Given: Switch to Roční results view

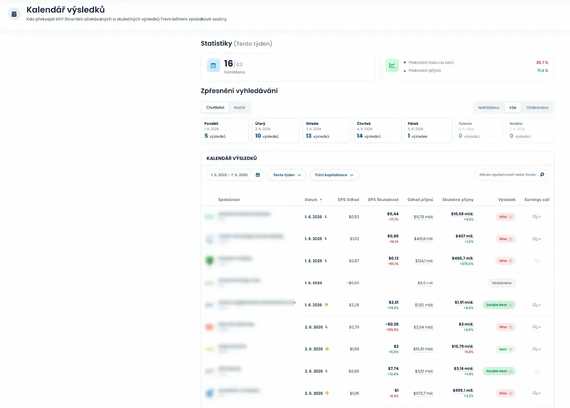Looking at the screenshot, I should pyautogui.click(x=239, y=108).
